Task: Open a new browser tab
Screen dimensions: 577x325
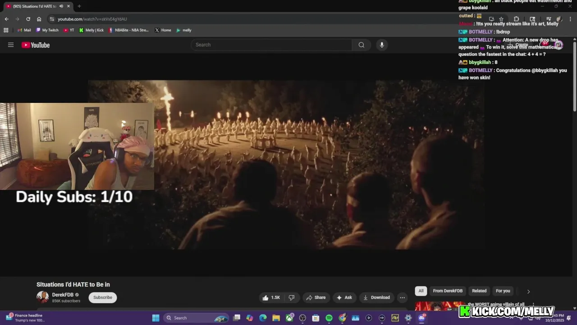Action: [79, 6]
